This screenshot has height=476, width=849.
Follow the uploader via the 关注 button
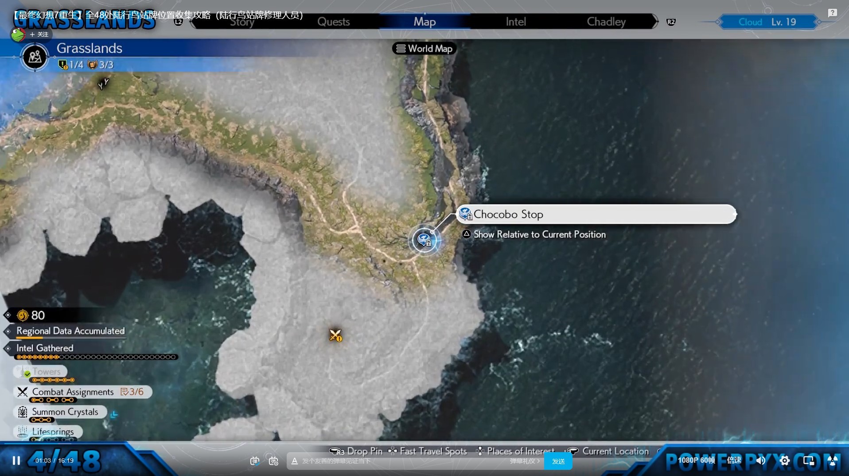pyautogui.click(x=39, y=35)
